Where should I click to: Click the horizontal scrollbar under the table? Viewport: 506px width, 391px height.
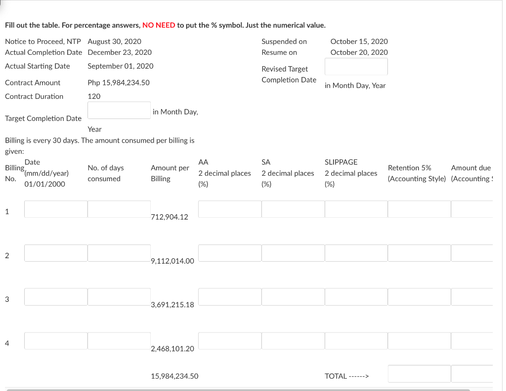(x=238, y=390)
